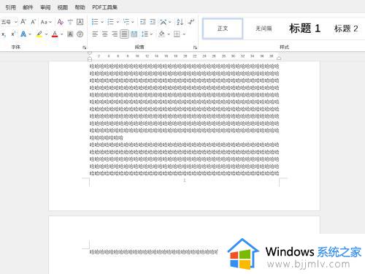The width and height of the screenshot is (365, 274).
Task: Increase the paragraph indent
Action: point(153,22)
